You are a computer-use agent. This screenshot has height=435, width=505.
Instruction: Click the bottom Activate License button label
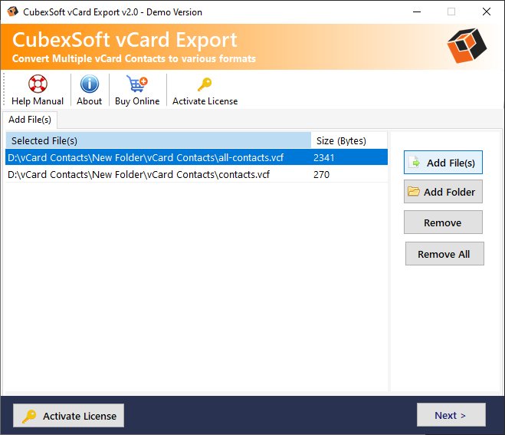click(80, 416)
